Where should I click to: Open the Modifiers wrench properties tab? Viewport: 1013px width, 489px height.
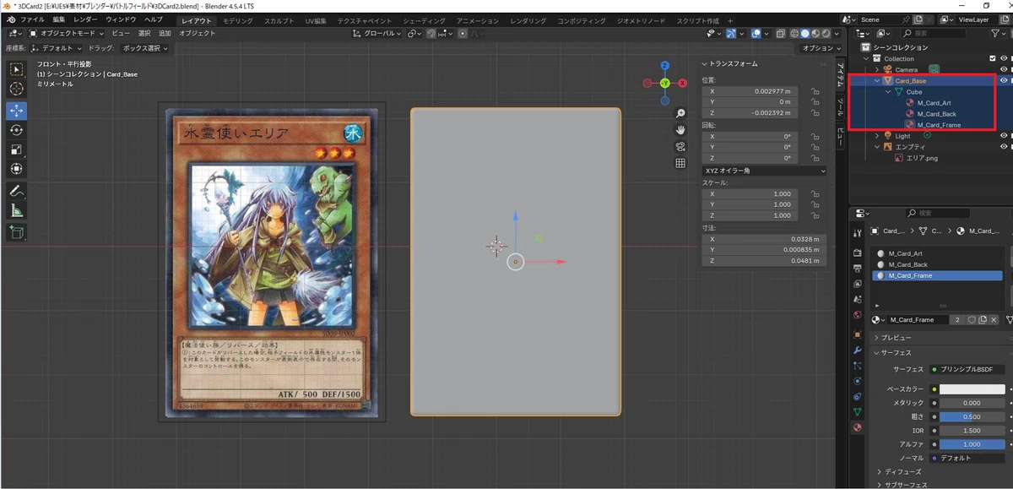(x=858, y=350)
